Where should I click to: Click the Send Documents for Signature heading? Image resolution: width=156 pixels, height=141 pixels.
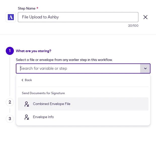point(43,93)
